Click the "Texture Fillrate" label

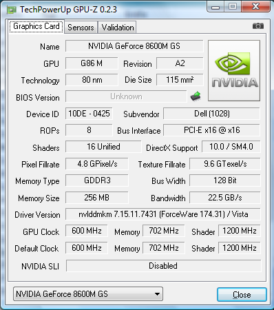(x=162, y=165)
